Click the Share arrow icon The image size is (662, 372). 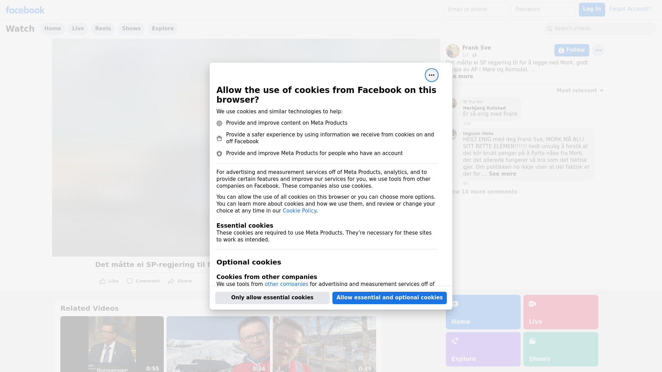(171, 281)
